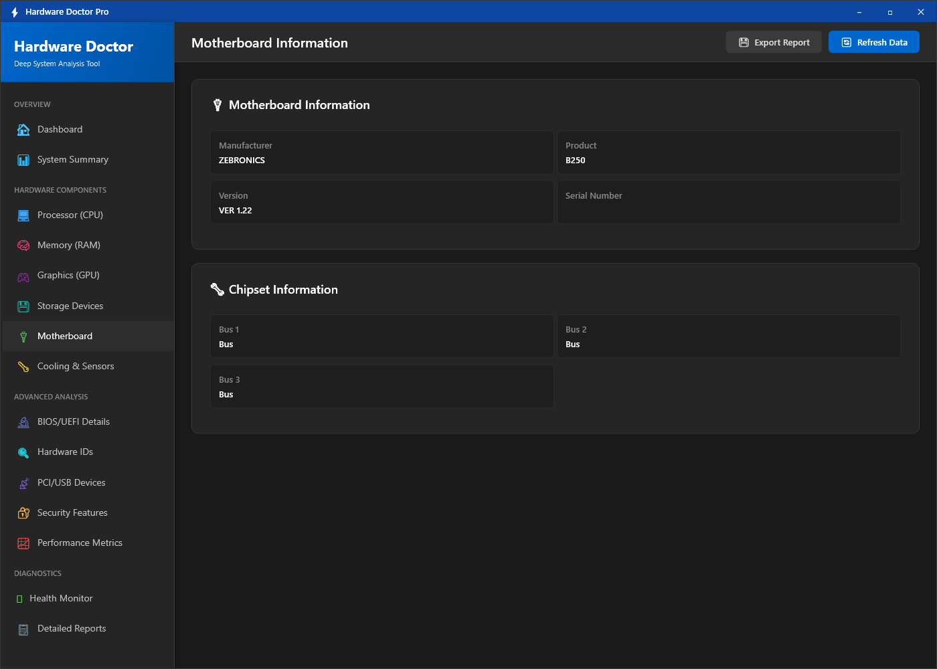Select Processor (CPU) in sidebar
The width and height of the screenshot is (937, 669).
point(88,215)
